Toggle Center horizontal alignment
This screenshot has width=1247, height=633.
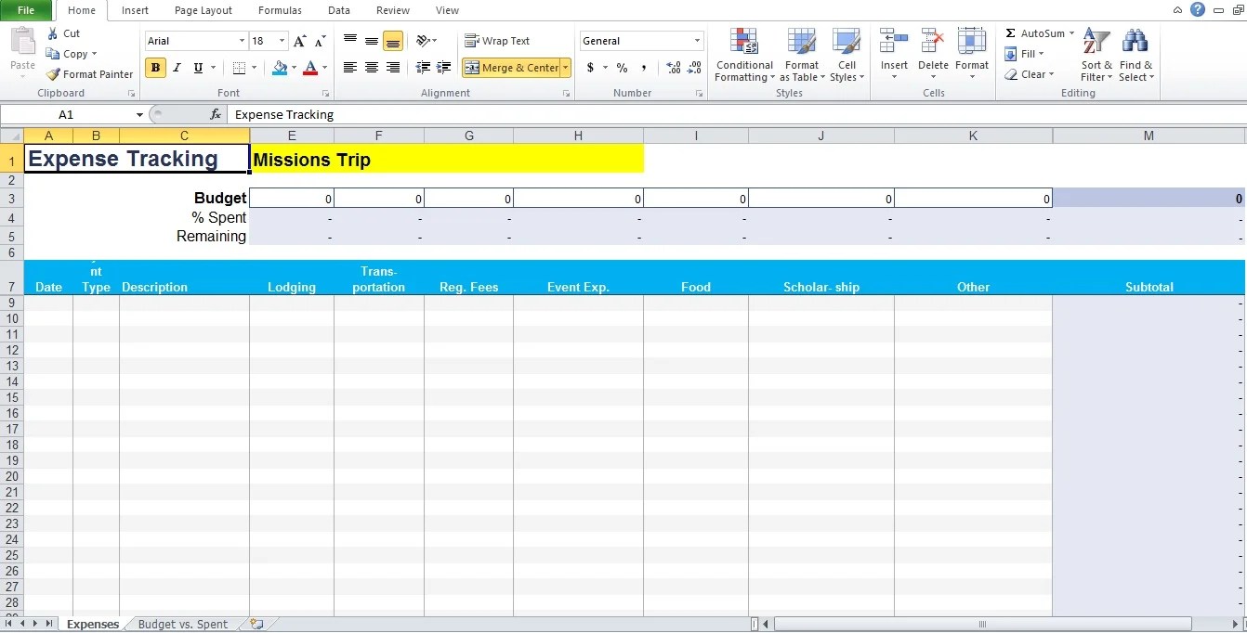[372, 68]
